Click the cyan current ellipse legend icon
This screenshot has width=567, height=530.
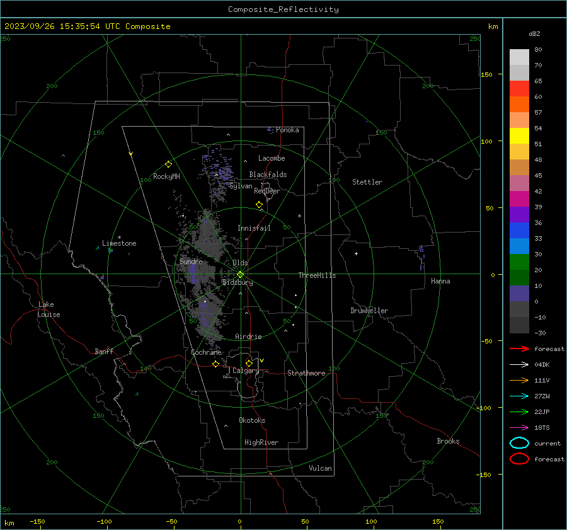coord(519,443)
